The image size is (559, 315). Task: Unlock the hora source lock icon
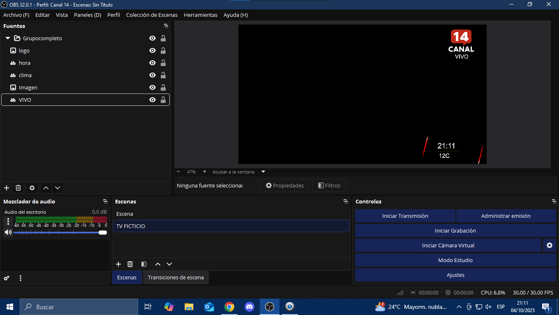click(163, 63)
